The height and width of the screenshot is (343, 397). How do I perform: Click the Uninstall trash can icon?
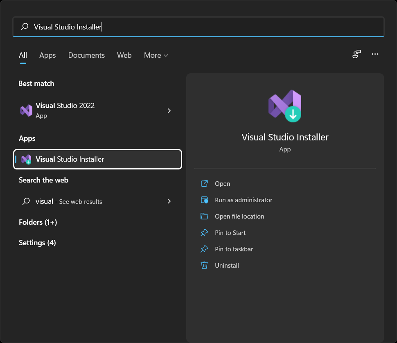(x=204, y=265)
